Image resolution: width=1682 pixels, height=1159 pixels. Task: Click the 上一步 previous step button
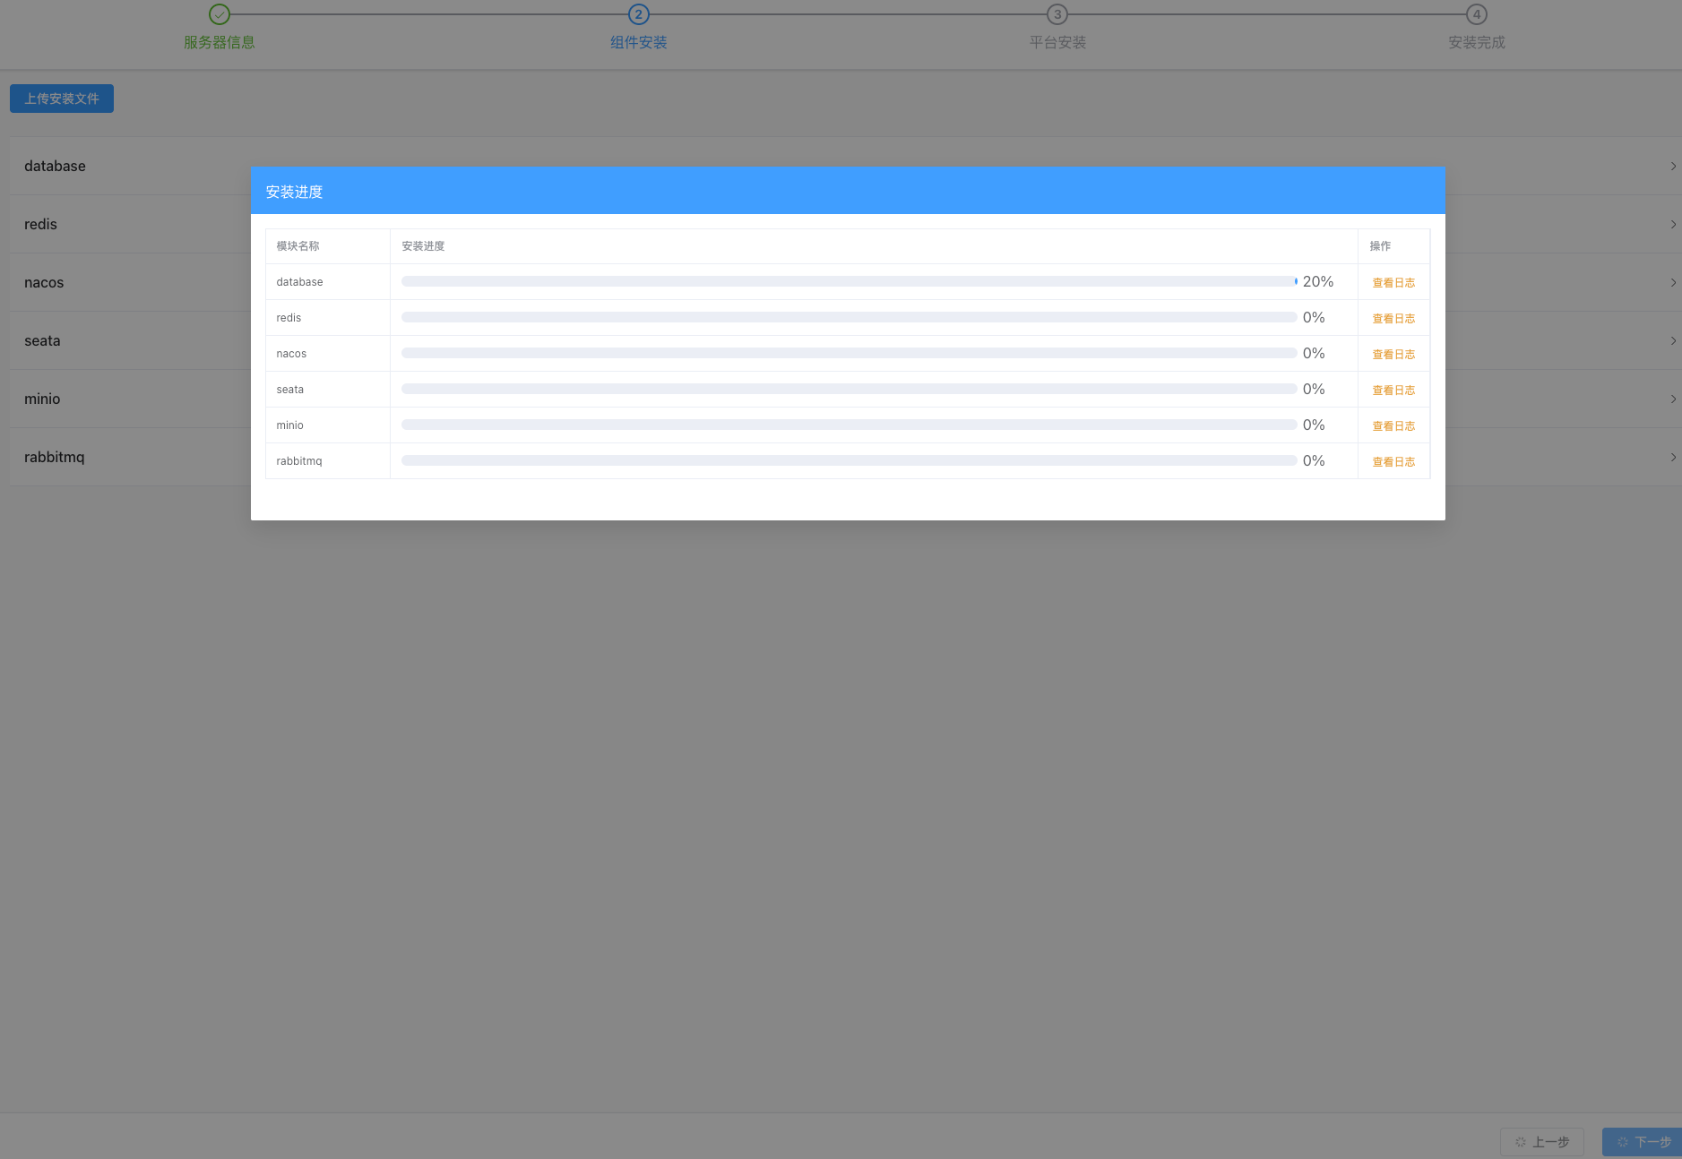point(1542,1142)
